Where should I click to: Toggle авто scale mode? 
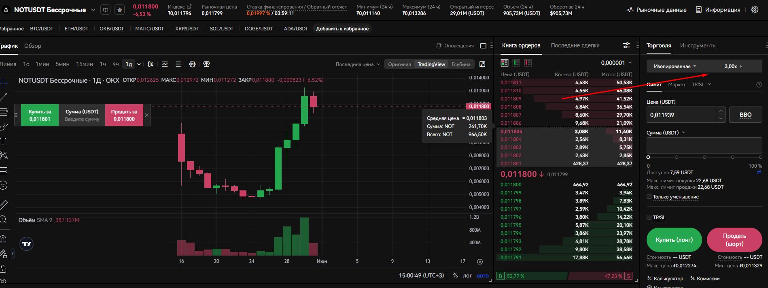[483, 275]
